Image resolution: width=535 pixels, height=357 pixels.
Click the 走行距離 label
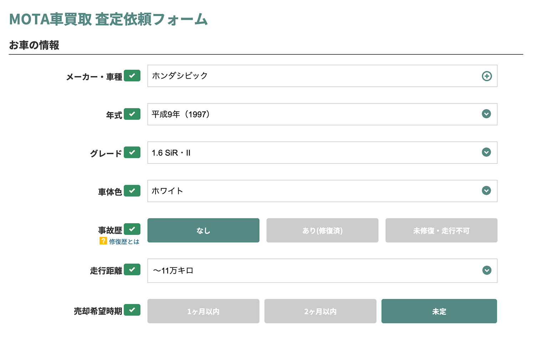point(106,271)
